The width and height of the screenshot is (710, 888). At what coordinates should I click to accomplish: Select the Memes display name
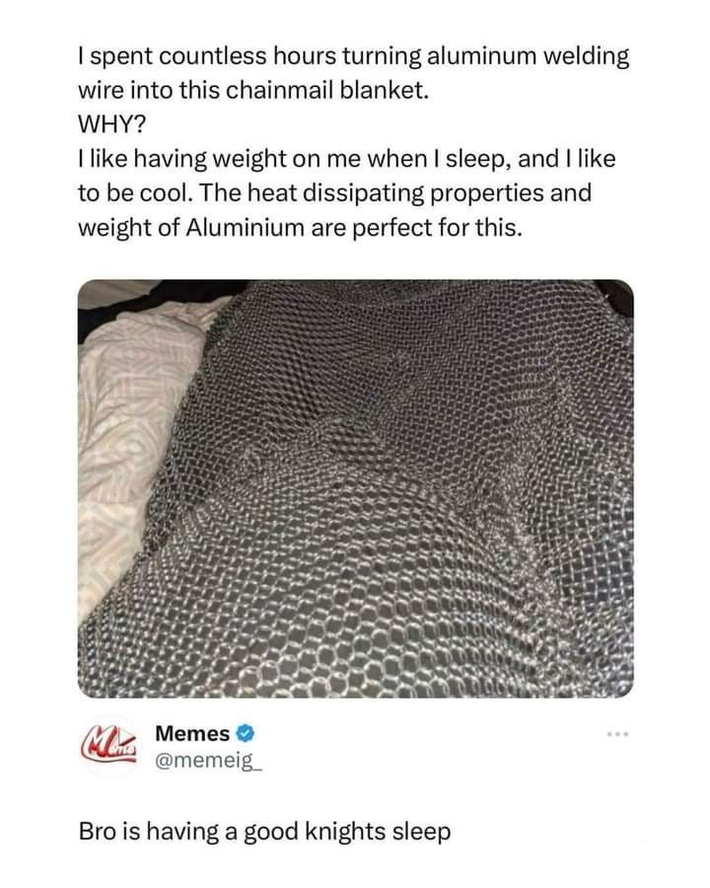pos(192,733)
